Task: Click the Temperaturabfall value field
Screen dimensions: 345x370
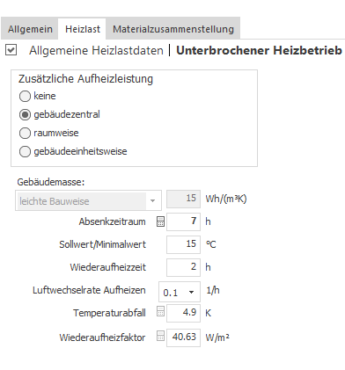Action: (x=183, y=313)
